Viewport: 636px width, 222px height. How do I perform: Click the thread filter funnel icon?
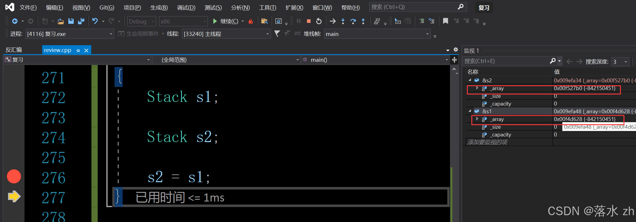[x=277, y=34]
